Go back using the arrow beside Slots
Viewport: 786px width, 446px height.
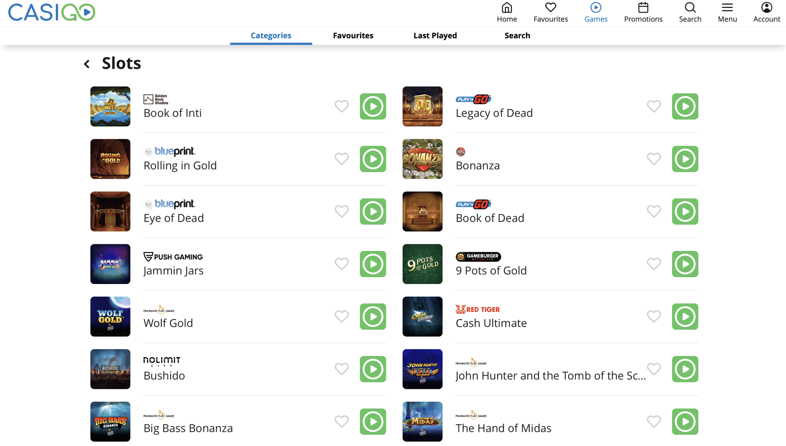[87, 64]
